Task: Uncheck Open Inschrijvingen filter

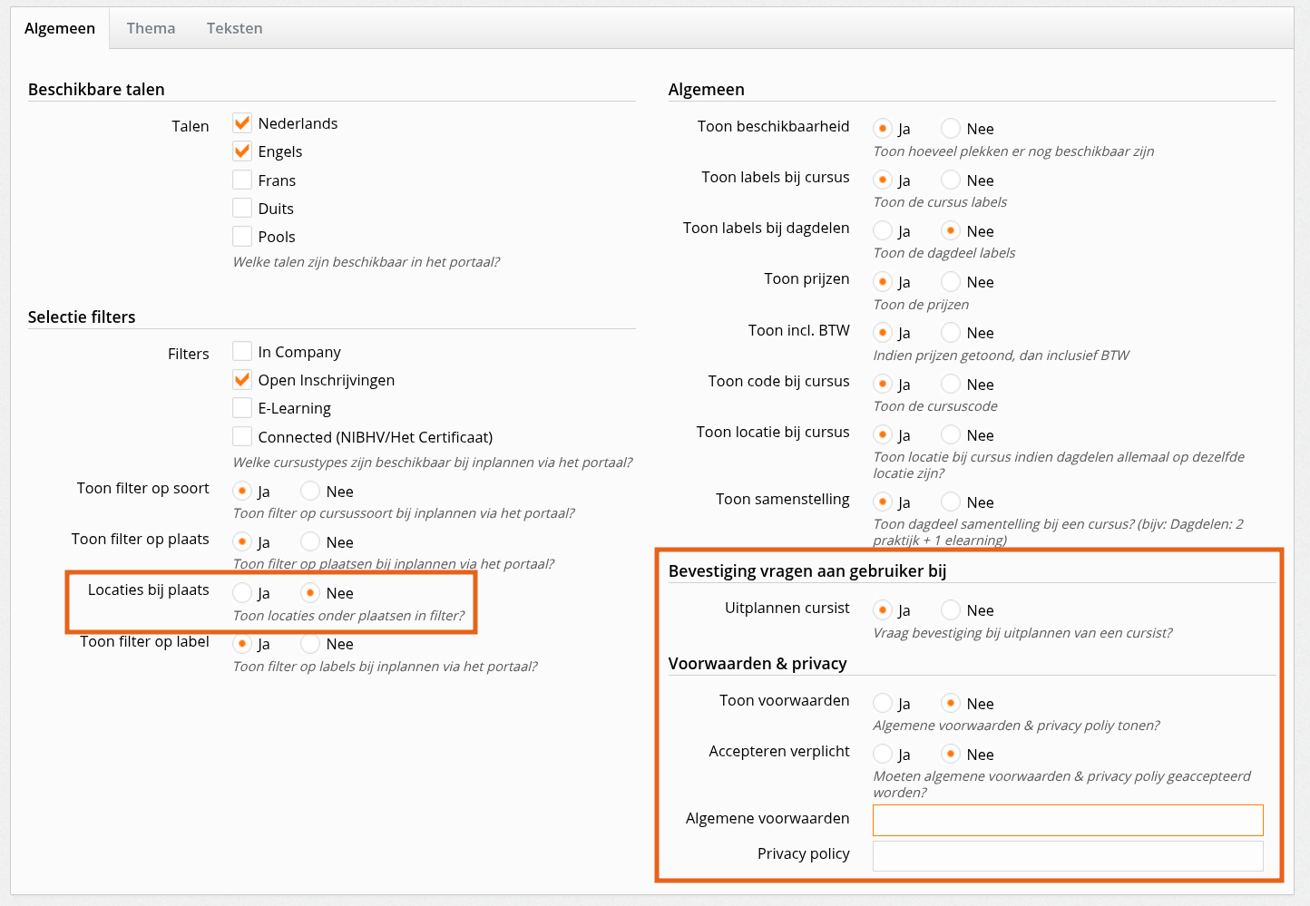Action: pos(242,379)
